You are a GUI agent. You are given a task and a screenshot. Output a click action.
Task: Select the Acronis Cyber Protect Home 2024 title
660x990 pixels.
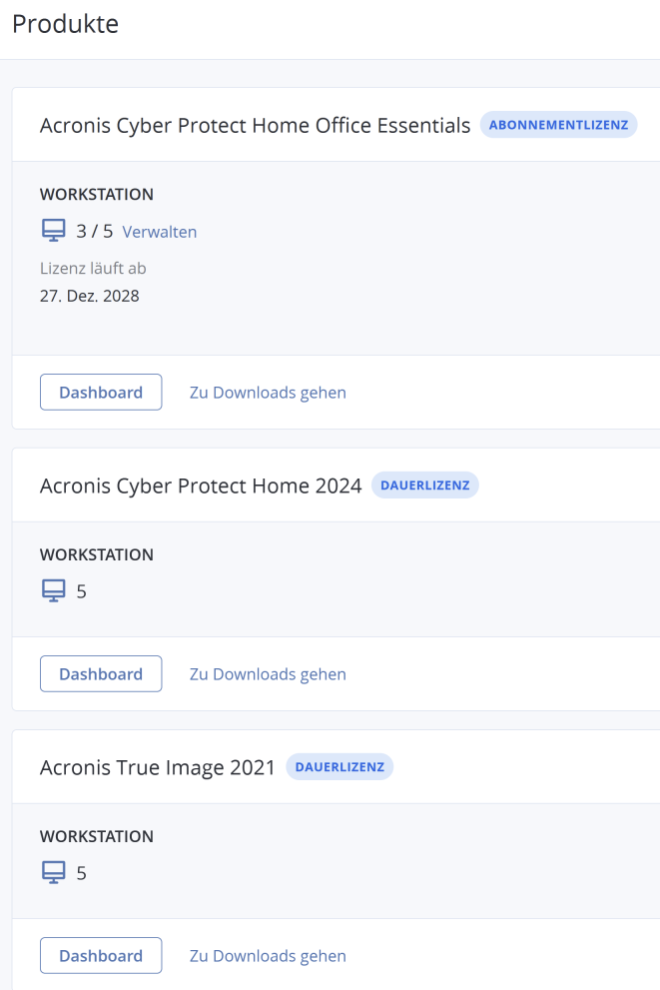(201, 487)
